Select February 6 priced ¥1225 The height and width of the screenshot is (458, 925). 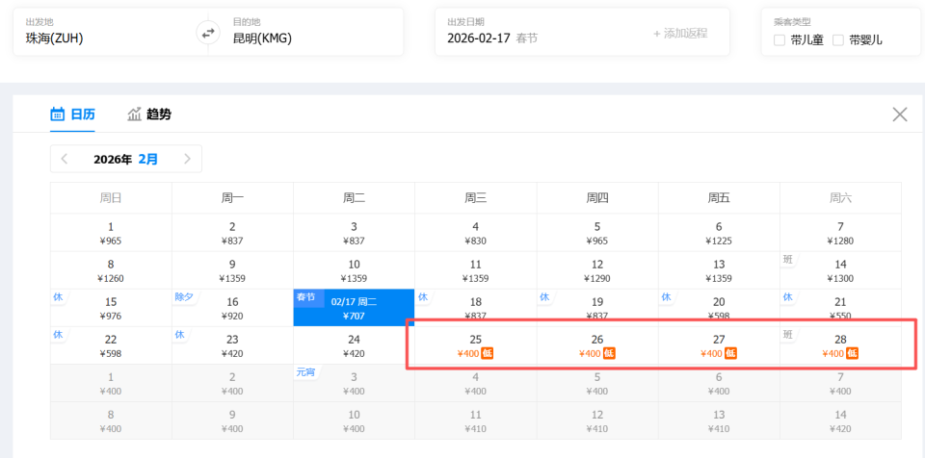pos(719,233)
